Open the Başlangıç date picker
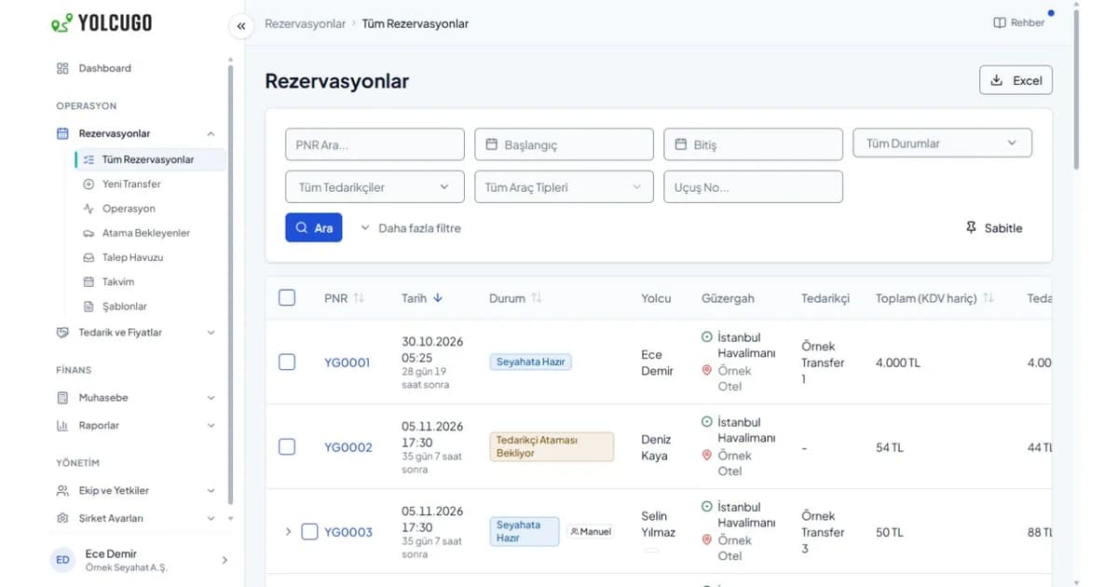 click(564, 144)
